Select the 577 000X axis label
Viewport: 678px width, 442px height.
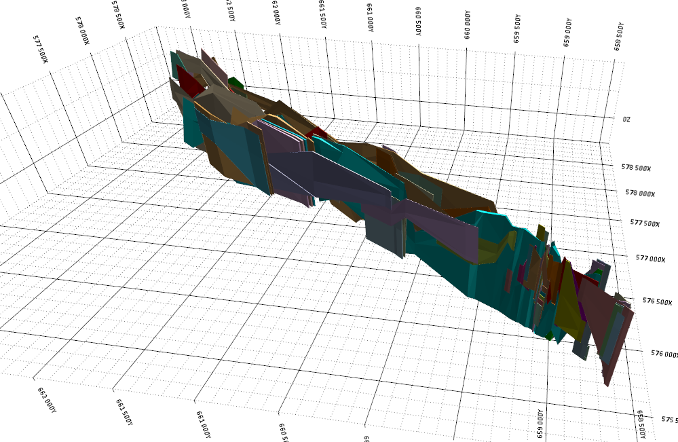coord(650,258)
